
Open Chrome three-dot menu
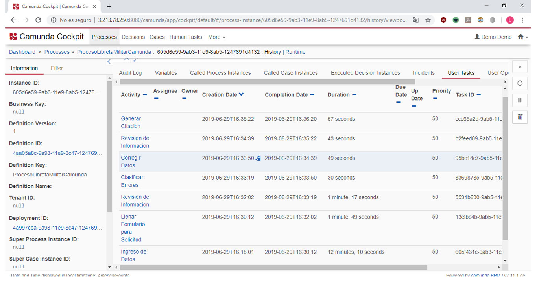(522, 20)
